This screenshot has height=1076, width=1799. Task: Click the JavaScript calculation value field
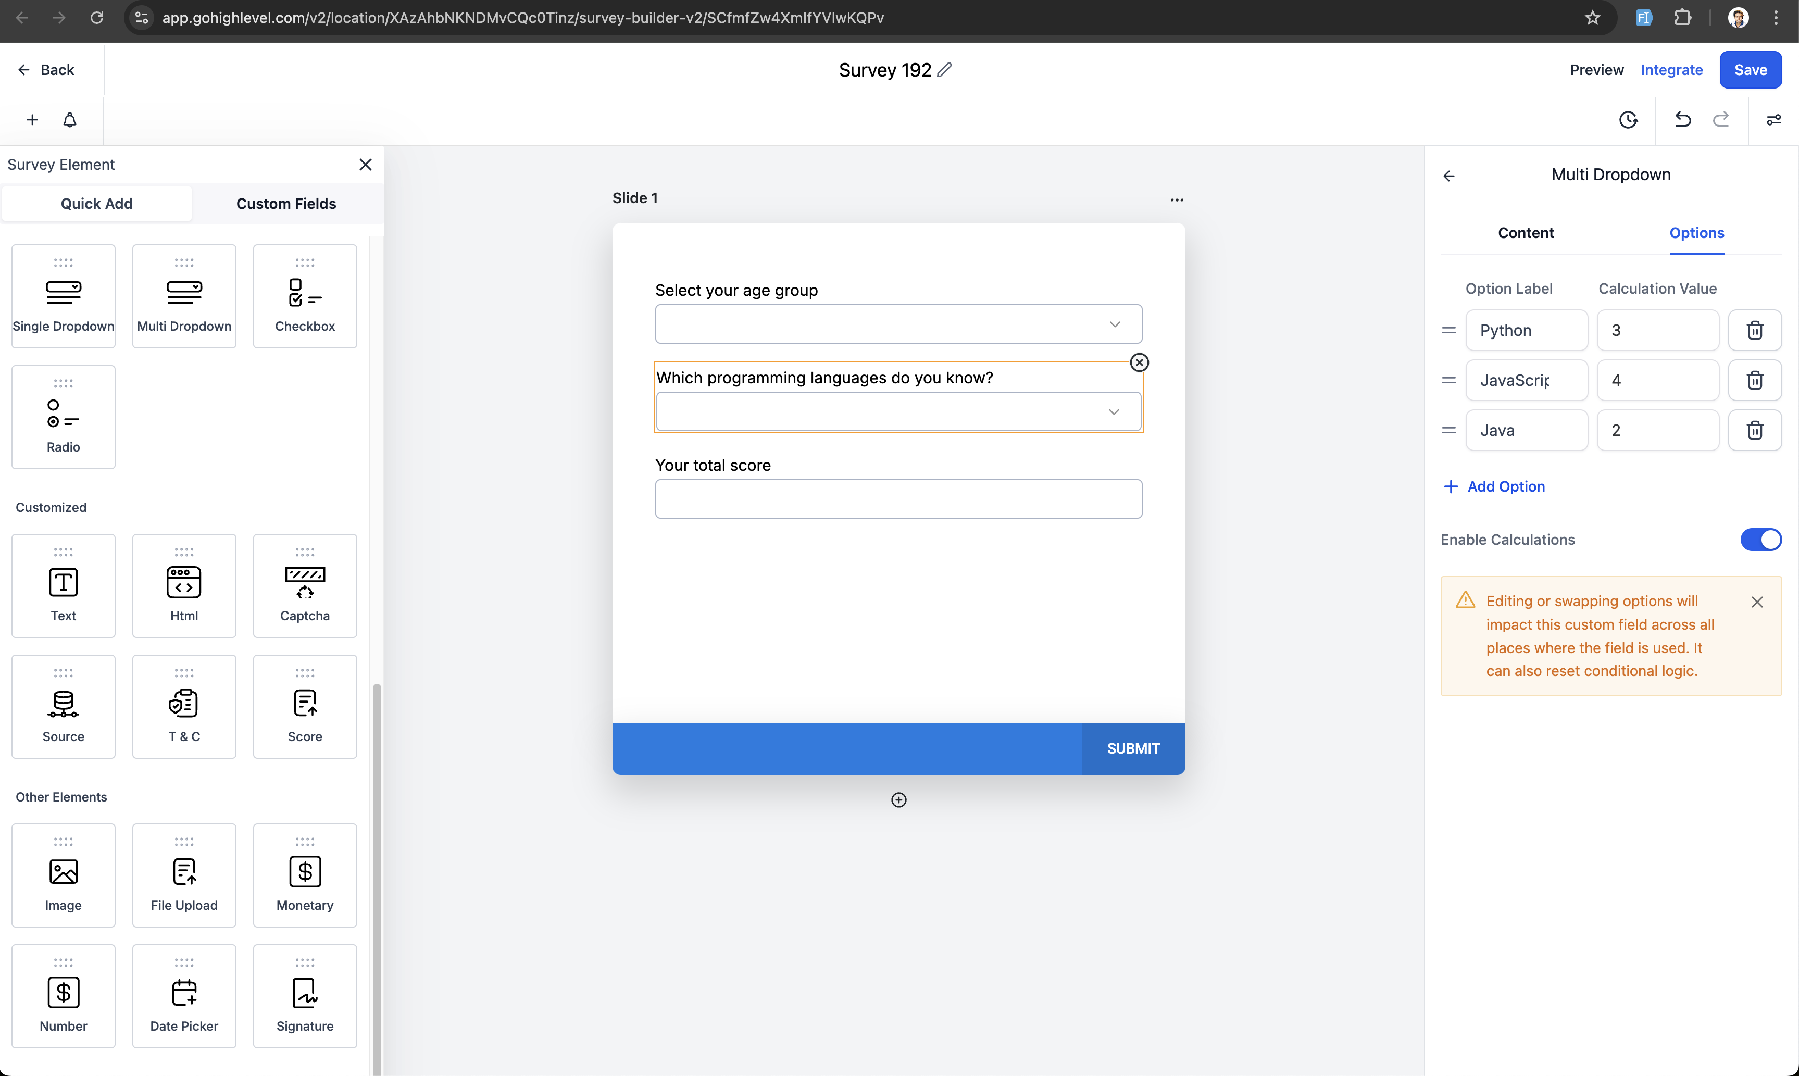[x=1657, y=381]
